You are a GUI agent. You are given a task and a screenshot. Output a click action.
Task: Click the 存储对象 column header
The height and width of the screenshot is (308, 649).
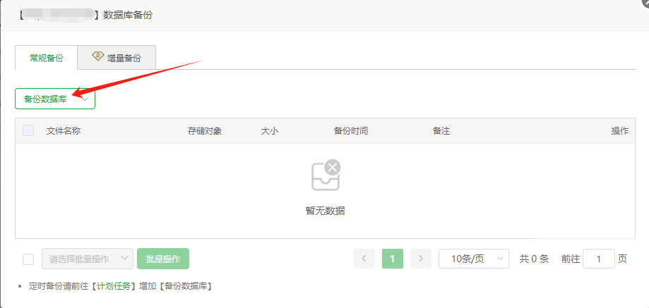pos(205,131)
